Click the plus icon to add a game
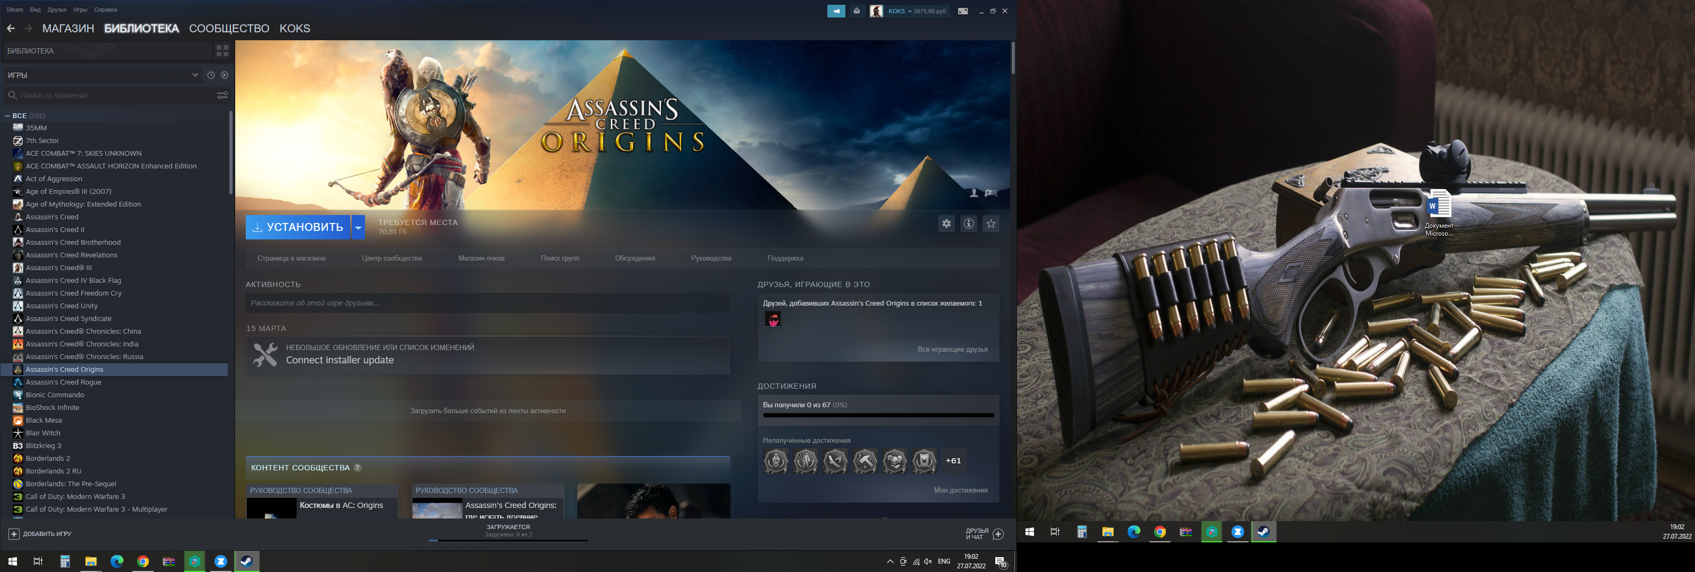This screenshot has height=572, width=1695. [x=14, y=534]
